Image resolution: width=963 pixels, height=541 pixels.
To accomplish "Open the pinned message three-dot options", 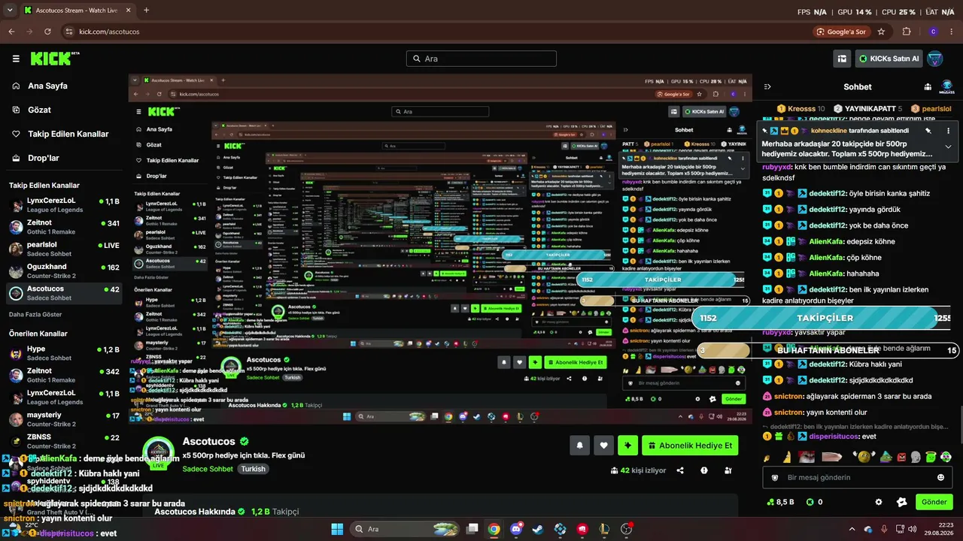I will (949, 130).
